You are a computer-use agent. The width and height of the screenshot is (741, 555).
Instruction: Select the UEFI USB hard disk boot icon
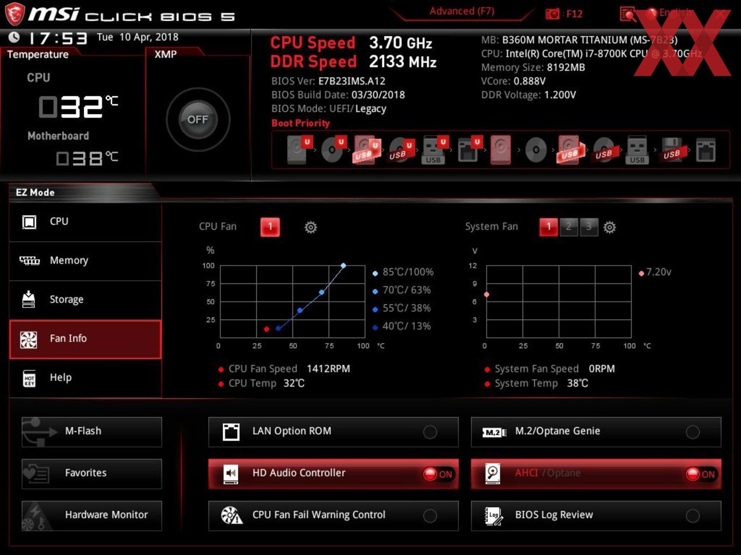[367, 150]
